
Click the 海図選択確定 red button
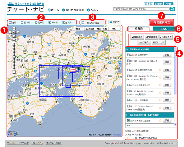coord(162,22)
